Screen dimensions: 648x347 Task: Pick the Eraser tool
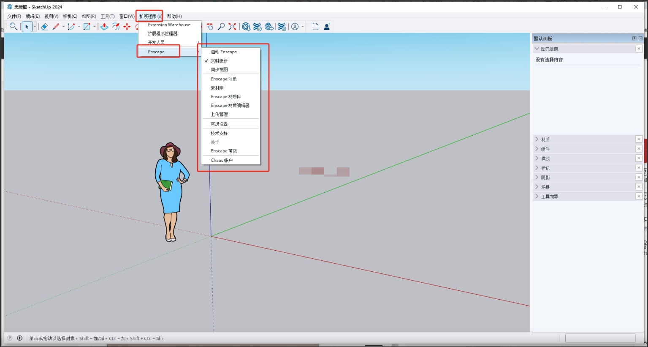click(44, 27)
